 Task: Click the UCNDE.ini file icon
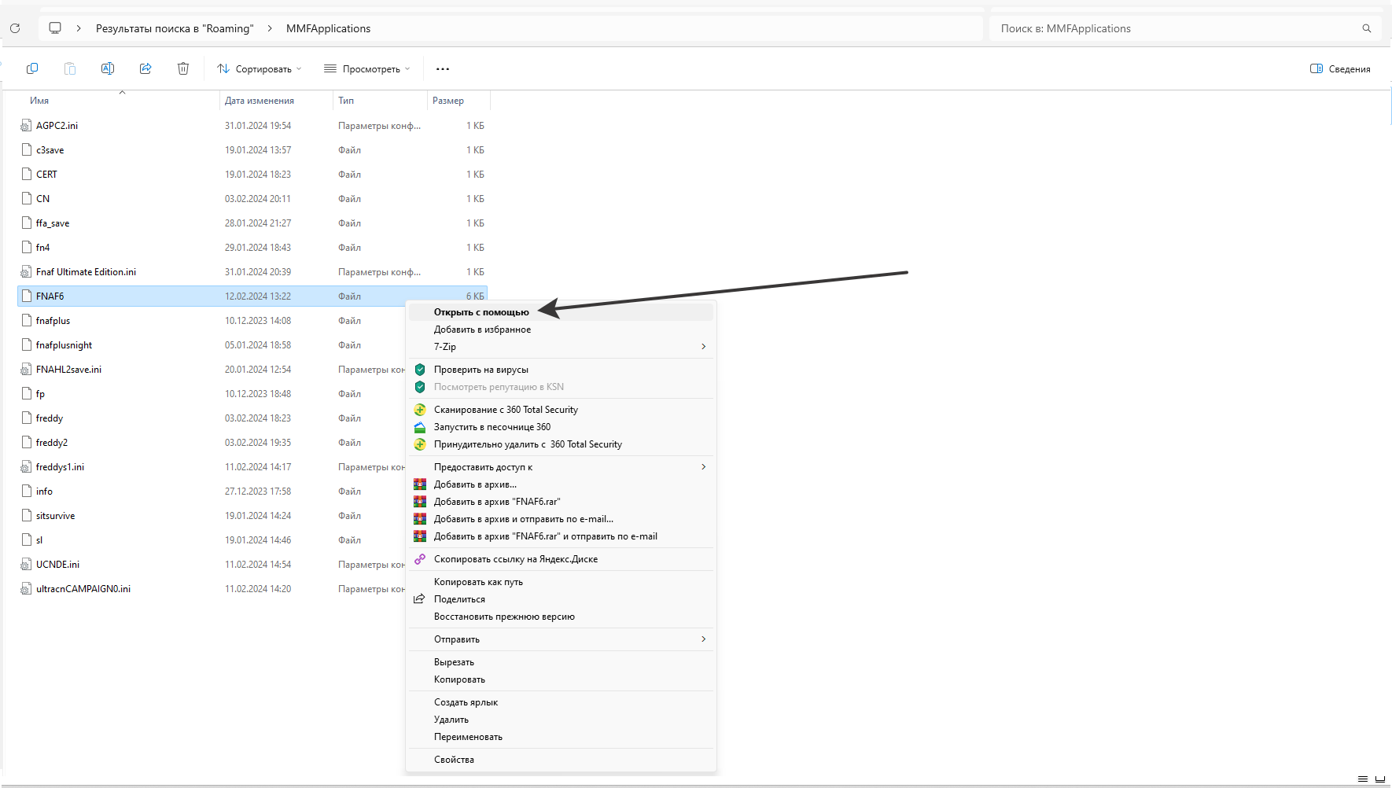coord(26,565)
